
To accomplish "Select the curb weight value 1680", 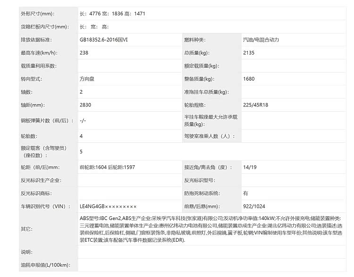I will (x=249, y=79).
